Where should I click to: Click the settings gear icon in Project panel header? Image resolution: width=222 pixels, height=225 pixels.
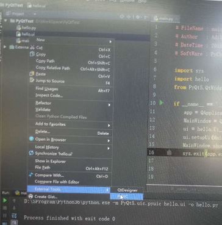138,17
